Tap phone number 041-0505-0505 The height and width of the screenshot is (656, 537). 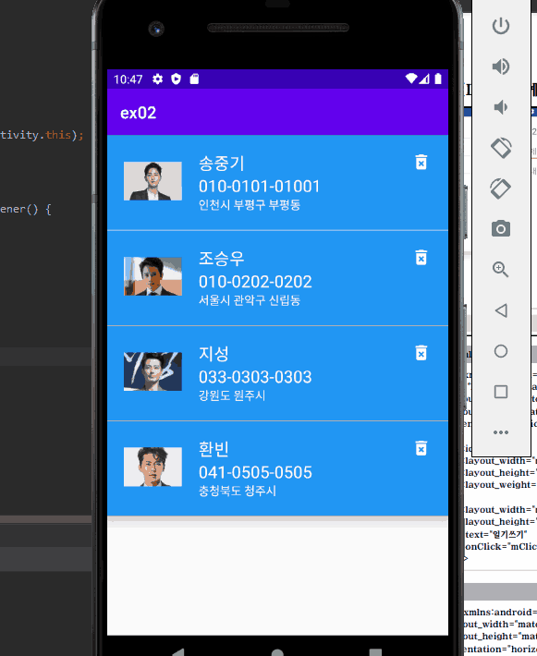pos(255,472)
